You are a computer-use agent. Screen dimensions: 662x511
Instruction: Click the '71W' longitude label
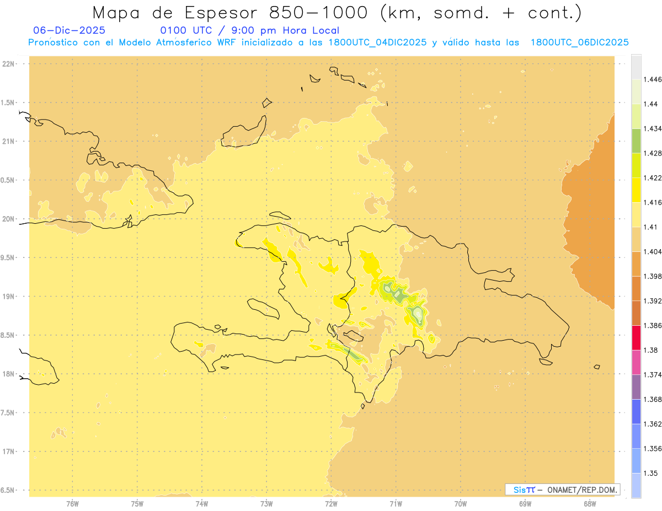[396, 504]
